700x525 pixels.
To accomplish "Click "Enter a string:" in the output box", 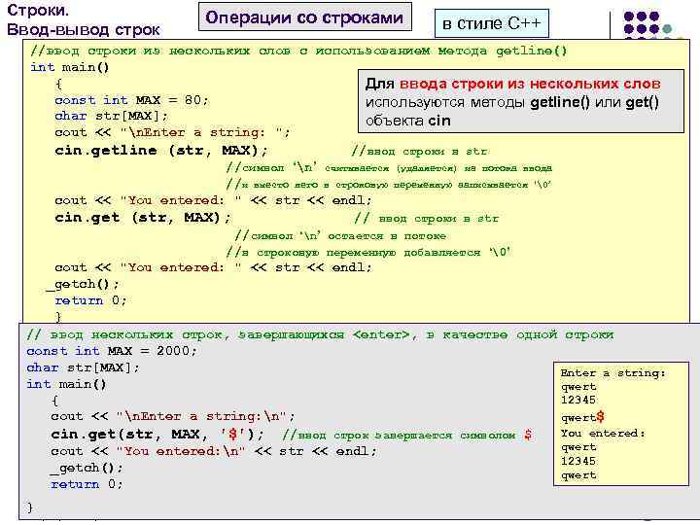I will tap(612, 373).
